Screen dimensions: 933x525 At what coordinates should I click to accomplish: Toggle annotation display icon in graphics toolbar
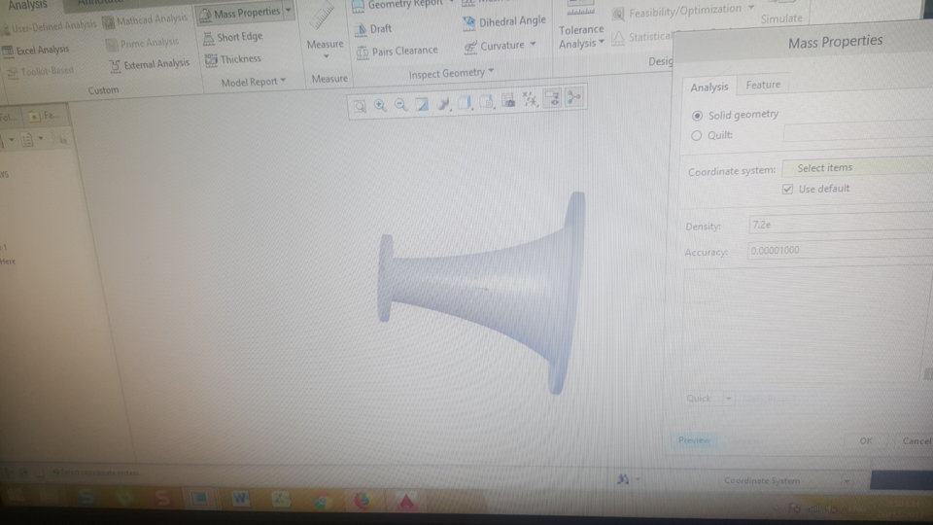tap(552, 97)
